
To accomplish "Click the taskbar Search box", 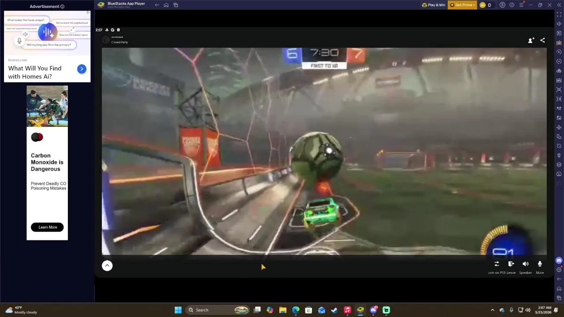I will pos(218,310).
